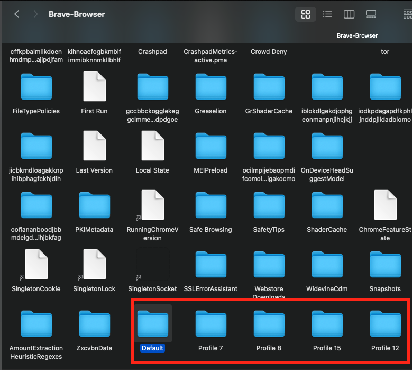Image resolution: width=412 pixels, height=370 pixels.
Task: Switch to list view
Action: point(327,14)
